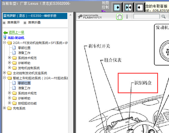Click the 按钮起动功能 folder icon

coord(14,103)
